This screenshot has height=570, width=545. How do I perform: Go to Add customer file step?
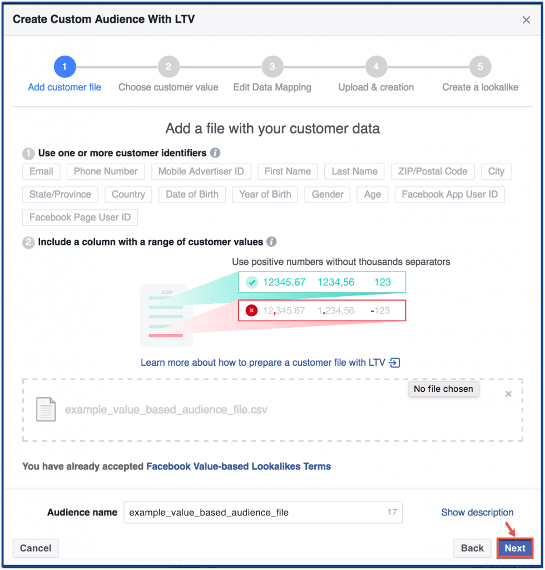[65, 87]
